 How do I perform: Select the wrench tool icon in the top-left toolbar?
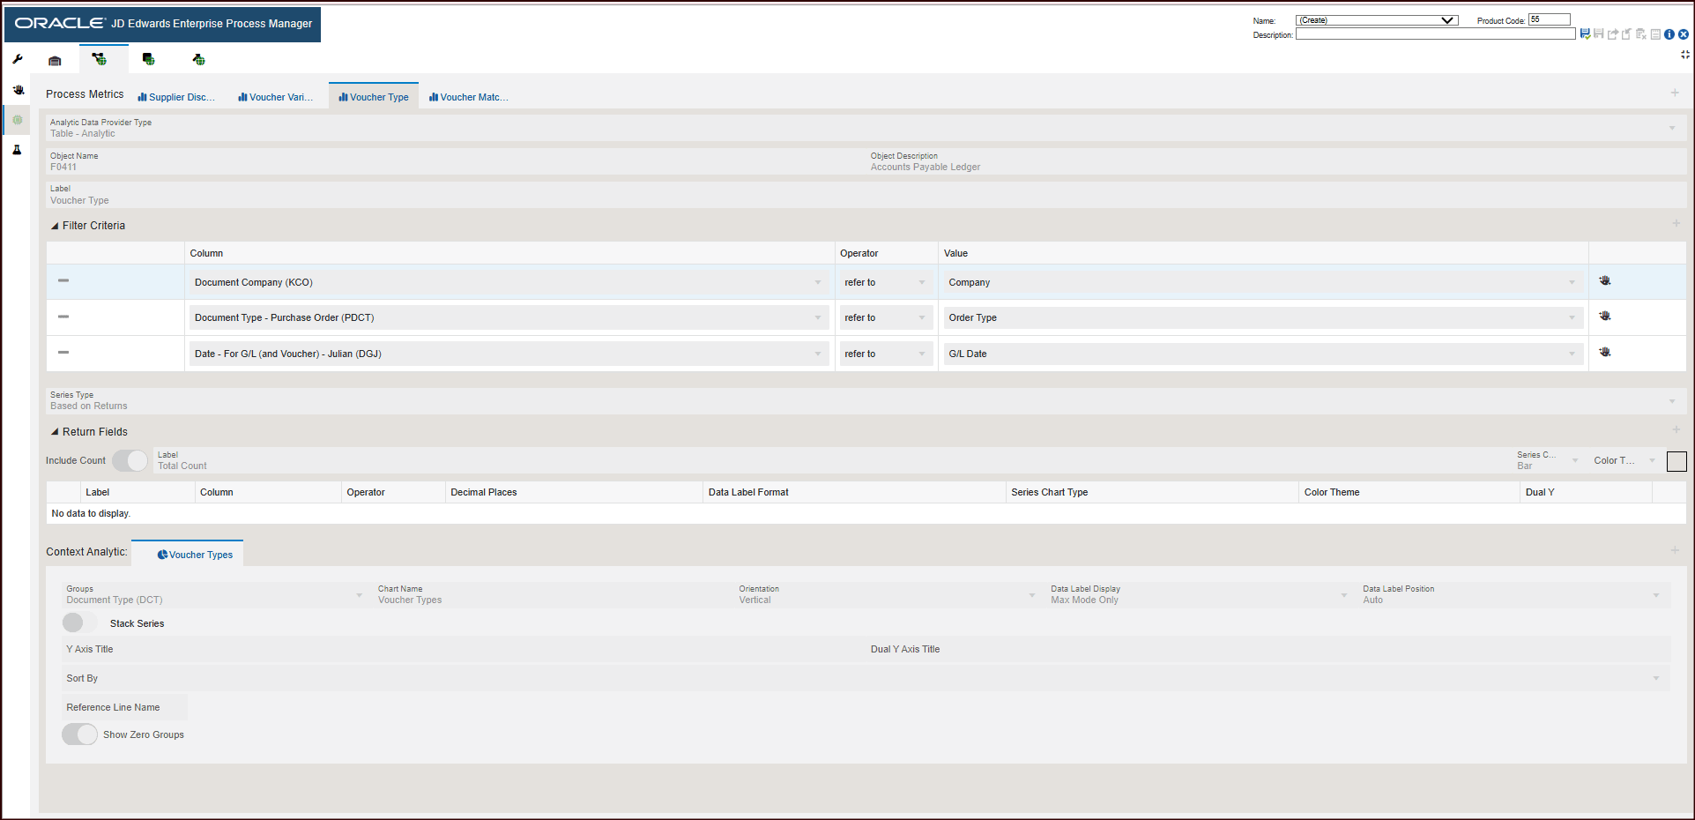pyautogui.click(x=17, y=58)
